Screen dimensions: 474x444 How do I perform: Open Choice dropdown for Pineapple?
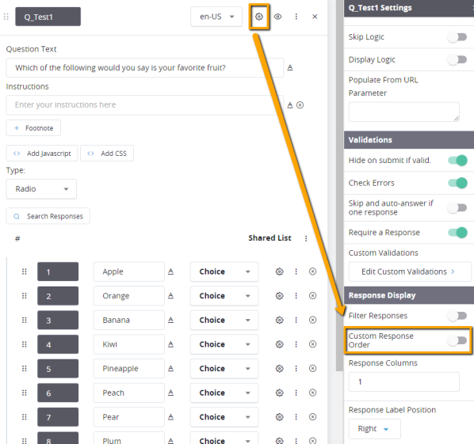pyautogui.click(x=224, y=369)
